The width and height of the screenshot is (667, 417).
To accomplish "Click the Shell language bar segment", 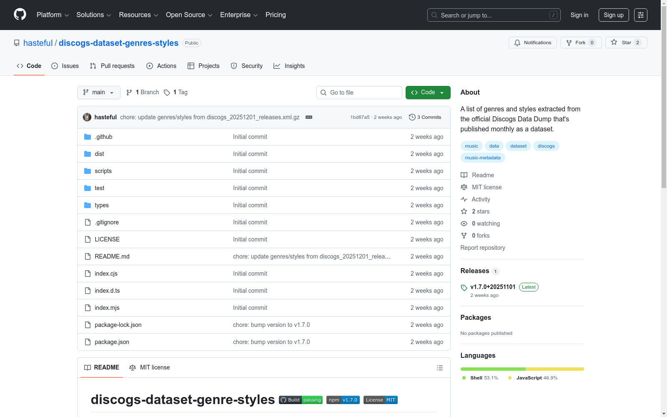I will pos(493,369).
